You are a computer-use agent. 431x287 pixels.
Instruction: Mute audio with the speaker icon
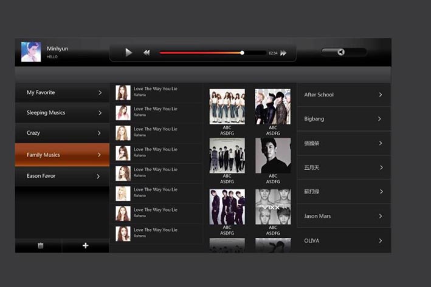[x=341, y=52]
